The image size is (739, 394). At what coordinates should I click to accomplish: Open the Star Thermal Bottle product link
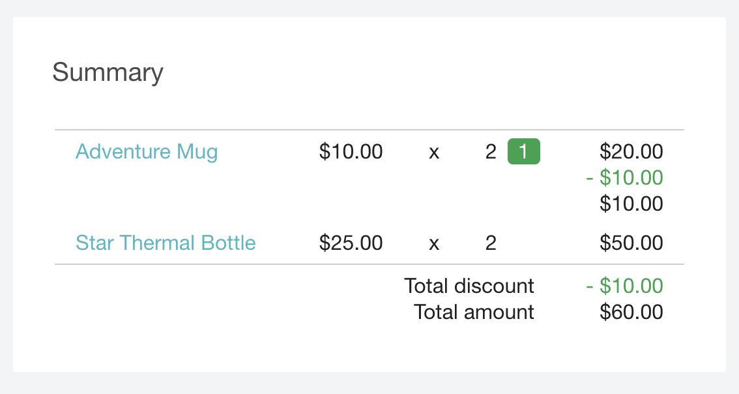(x=166, y=243)
